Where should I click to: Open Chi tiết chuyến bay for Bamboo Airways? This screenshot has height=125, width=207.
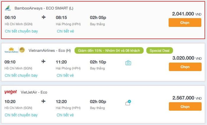pyautogui.click(x=21, y=31)
